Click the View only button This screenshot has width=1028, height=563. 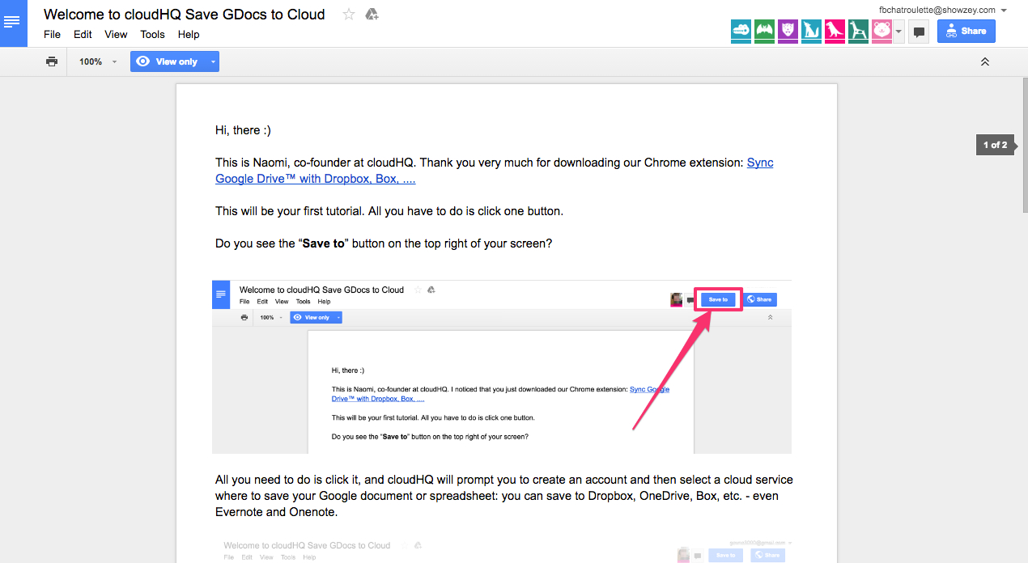point(168,61)
